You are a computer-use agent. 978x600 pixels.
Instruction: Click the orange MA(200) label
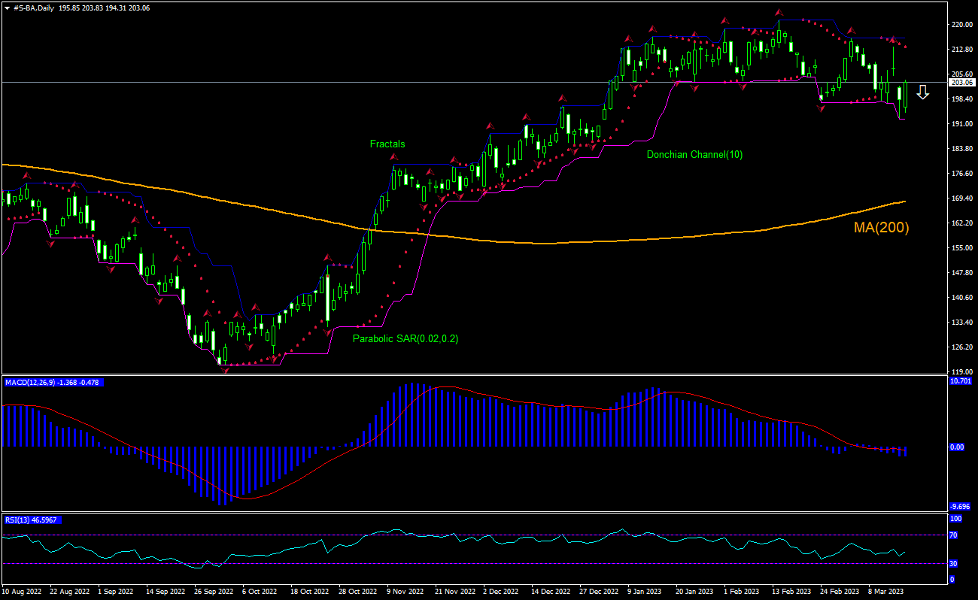pos(880,228)
